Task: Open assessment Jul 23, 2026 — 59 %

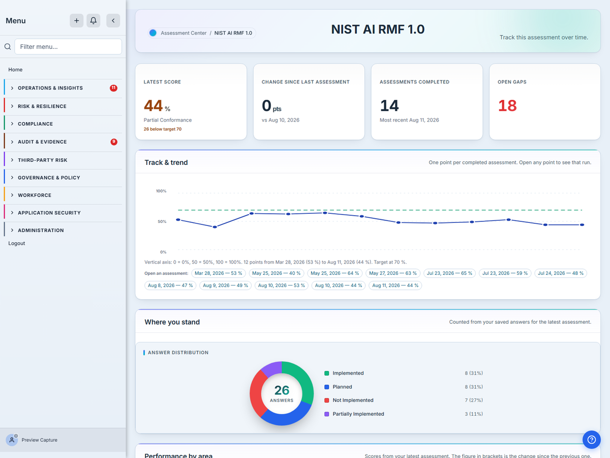Action: pyautogui.click(x=505, y=273)
